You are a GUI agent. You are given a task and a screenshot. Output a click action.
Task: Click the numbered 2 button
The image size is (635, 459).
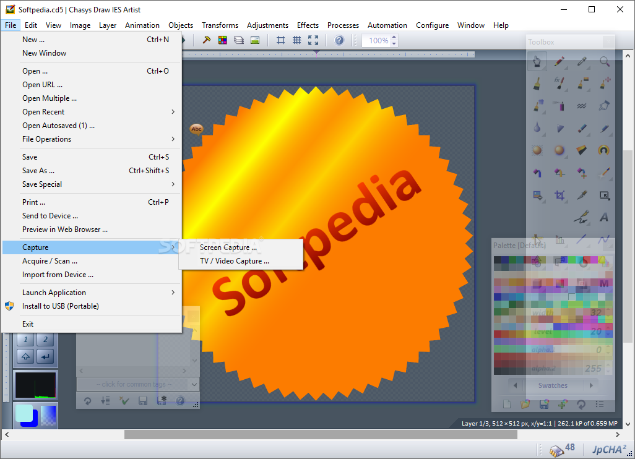(45, 339)
